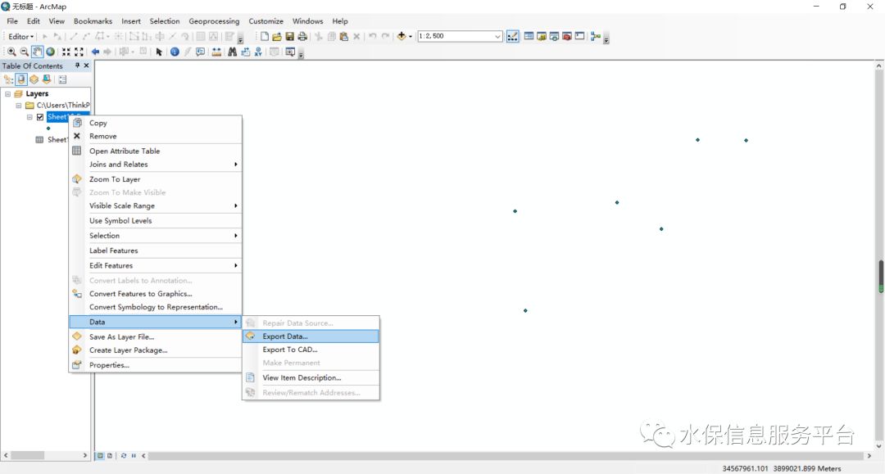Activate the Pan hand tool
This screenshot has height=474, width=885.
tap(37, 52)
